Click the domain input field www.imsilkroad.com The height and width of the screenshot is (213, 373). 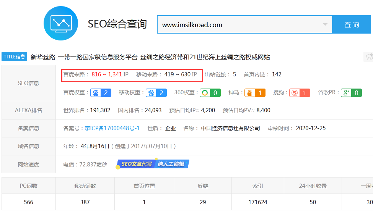(244, 25)
